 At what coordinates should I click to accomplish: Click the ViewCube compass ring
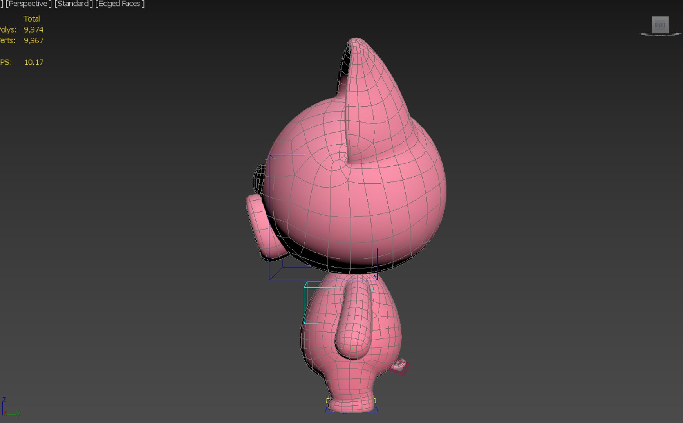click(x=660, y=34)
